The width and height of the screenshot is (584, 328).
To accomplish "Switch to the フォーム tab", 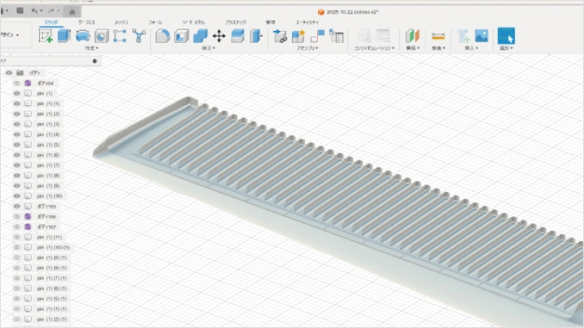I will click(155, 23).
